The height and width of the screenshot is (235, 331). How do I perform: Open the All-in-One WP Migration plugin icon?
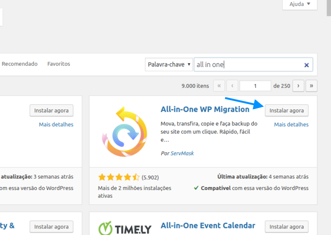(x=125, y=131)
